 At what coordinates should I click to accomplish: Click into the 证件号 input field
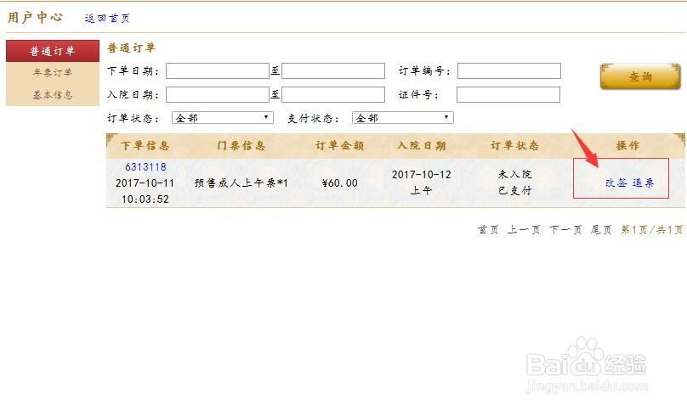tap(508, 94)
